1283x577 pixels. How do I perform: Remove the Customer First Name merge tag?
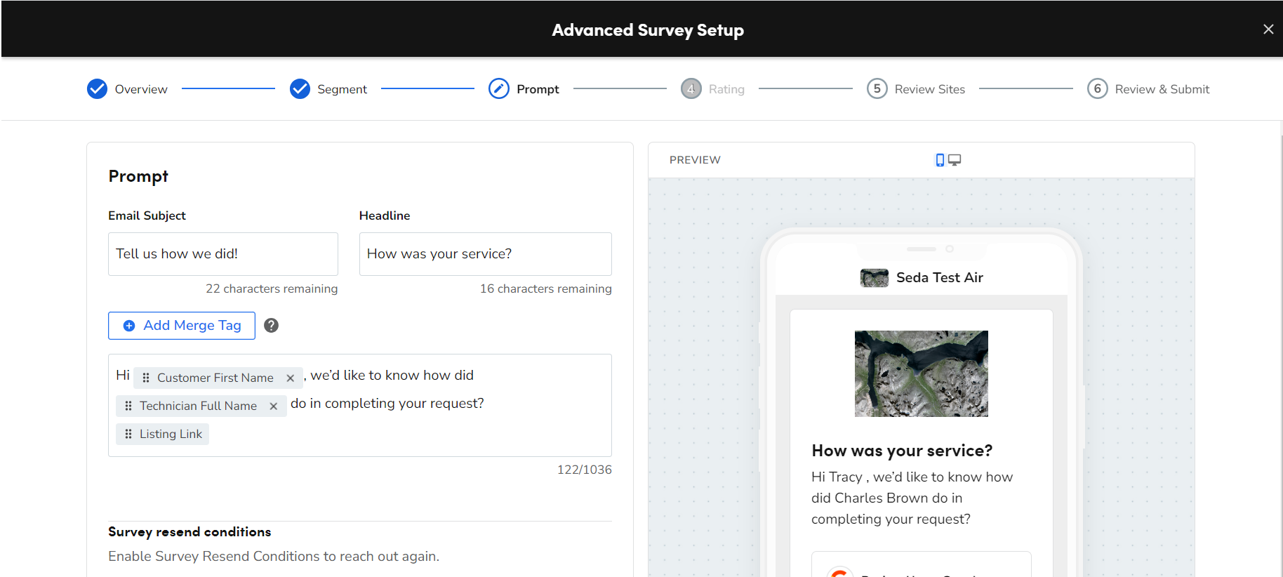point(290,378)
